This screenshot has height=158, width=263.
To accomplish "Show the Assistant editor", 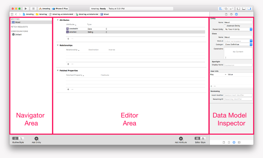I will click(226, 9).
